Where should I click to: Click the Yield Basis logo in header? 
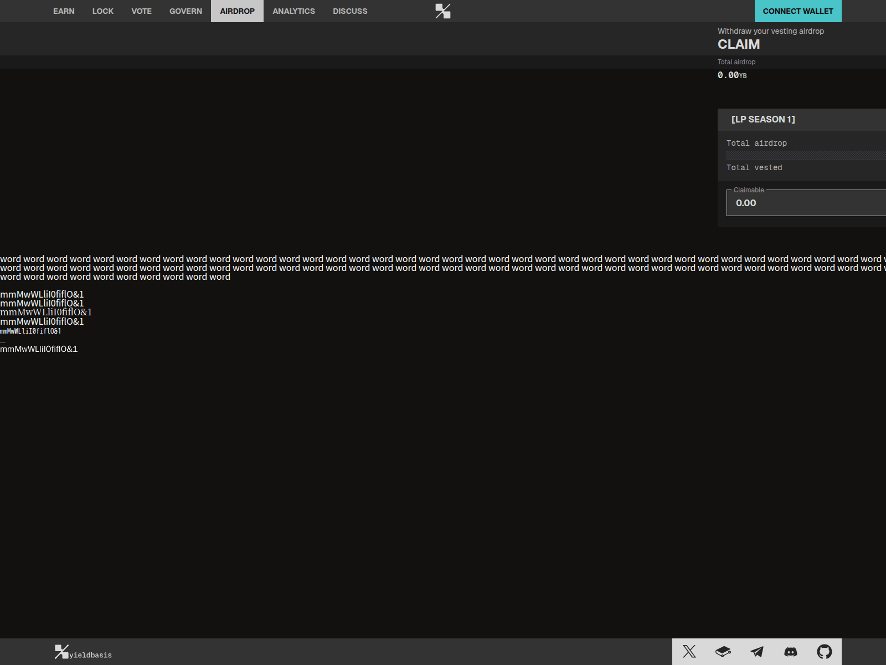(x=443, y=11)
